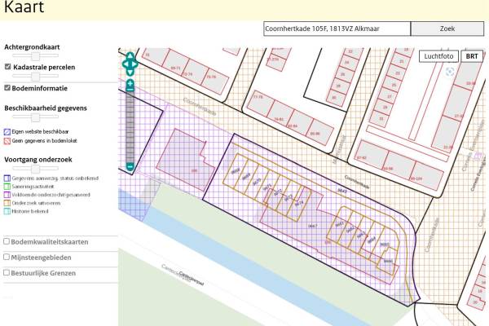Check the Bestuurlijke Grenzen checkbox
The height and width of the screenshot is (326, 489).
7,272
